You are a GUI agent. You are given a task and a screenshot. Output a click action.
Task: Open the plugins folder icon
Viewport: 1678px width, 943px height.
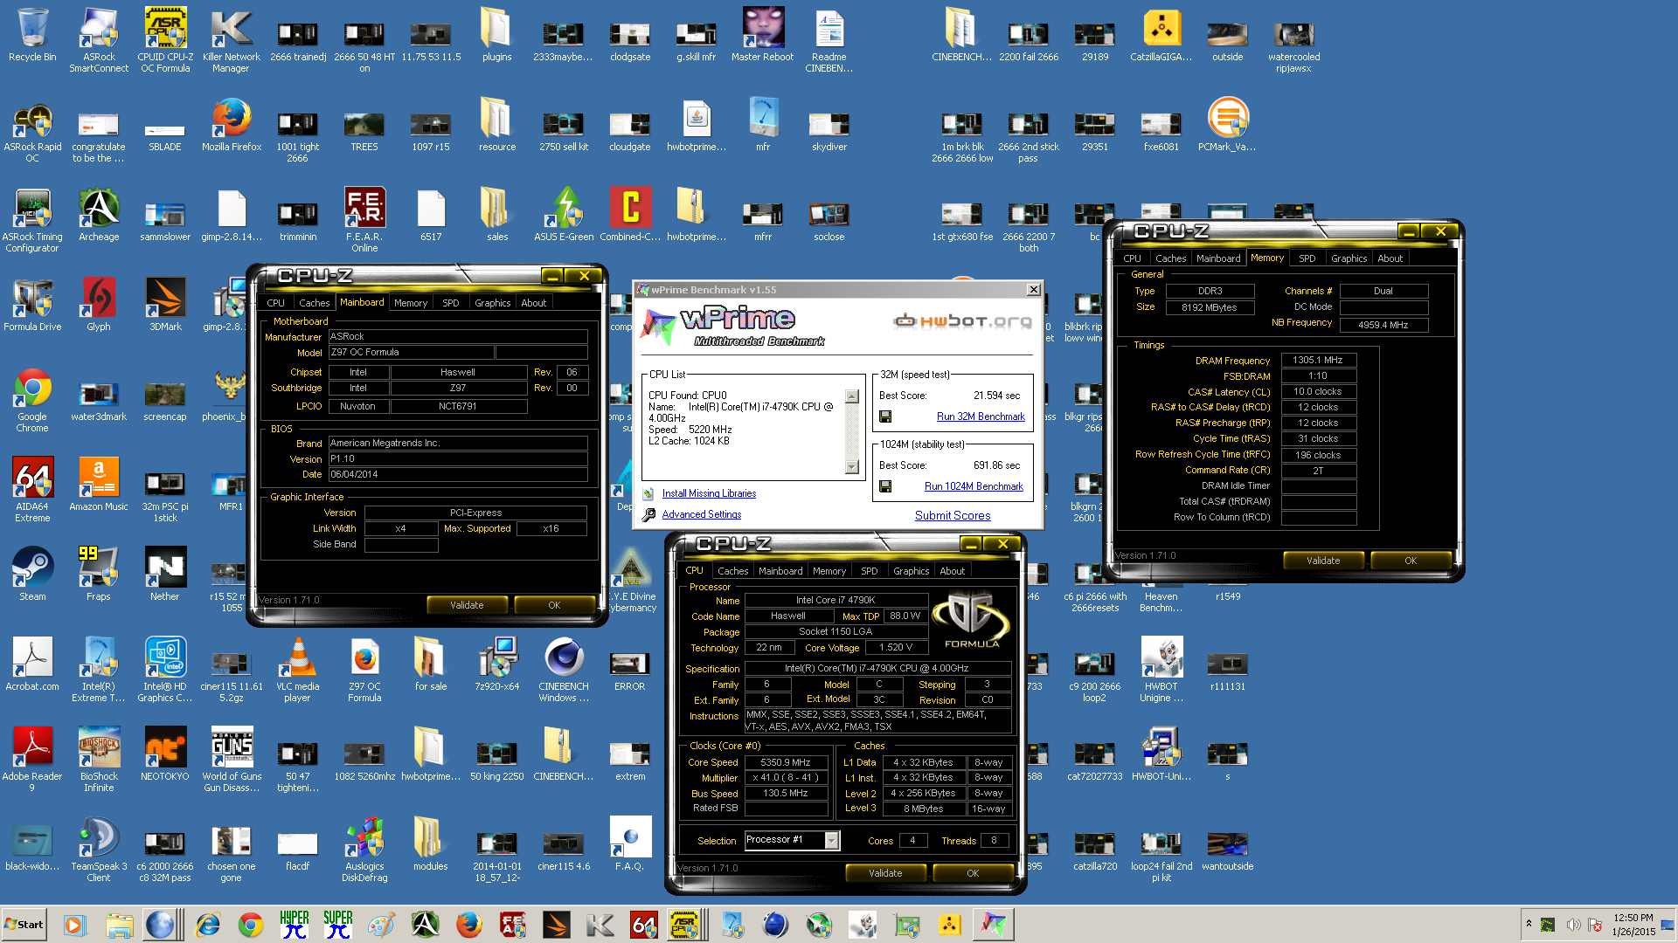[497, 35]
